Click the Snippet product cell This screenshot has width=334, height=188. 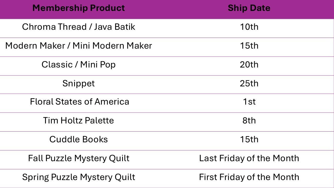tap(79, 83)
